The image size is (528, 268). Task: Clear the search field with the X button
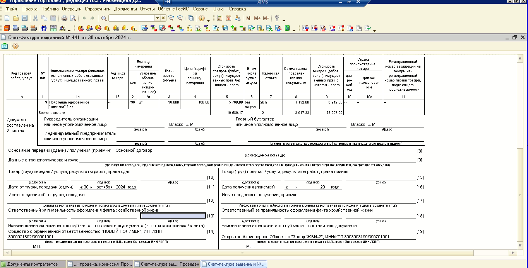point(163,18)
